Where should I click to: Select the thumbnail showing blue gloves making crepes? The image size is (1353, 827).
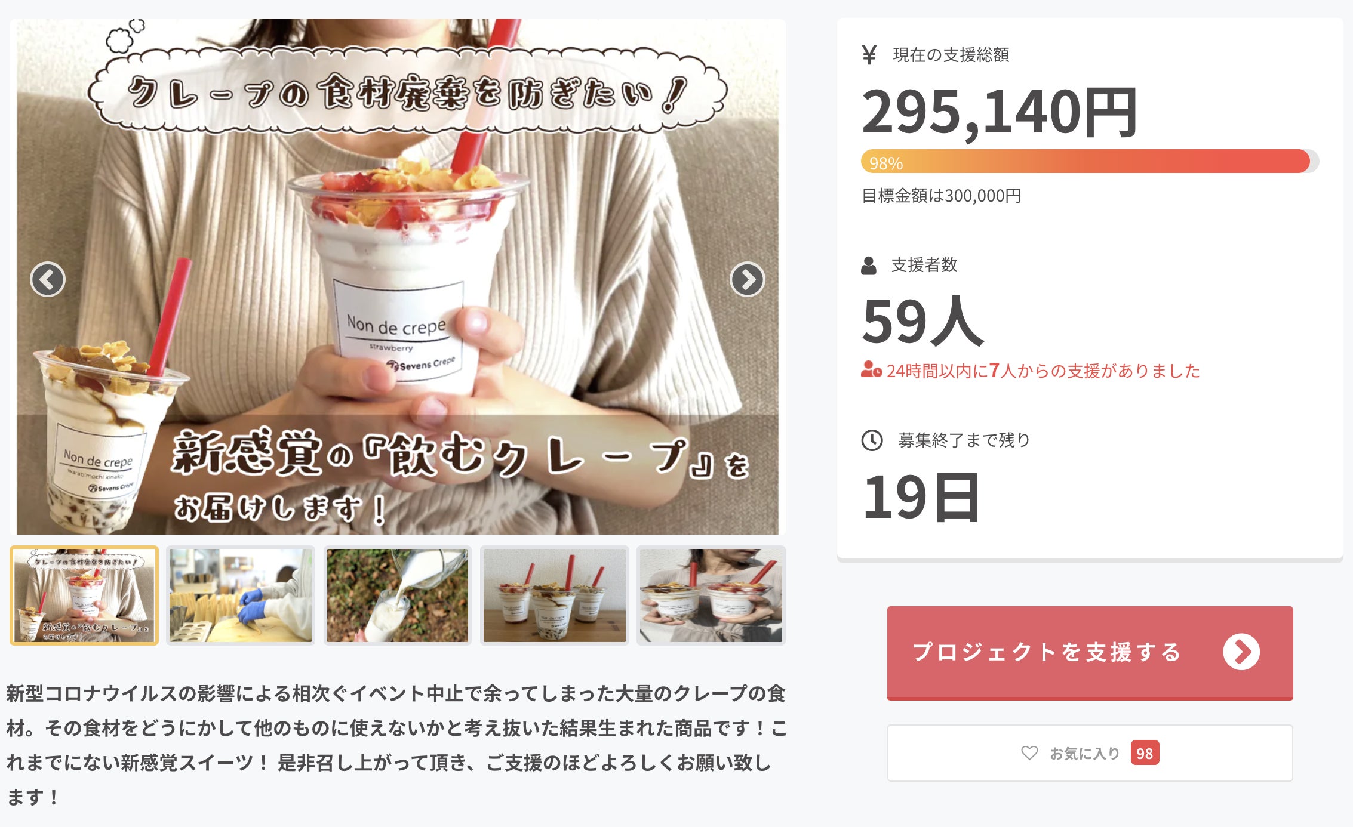241,595
